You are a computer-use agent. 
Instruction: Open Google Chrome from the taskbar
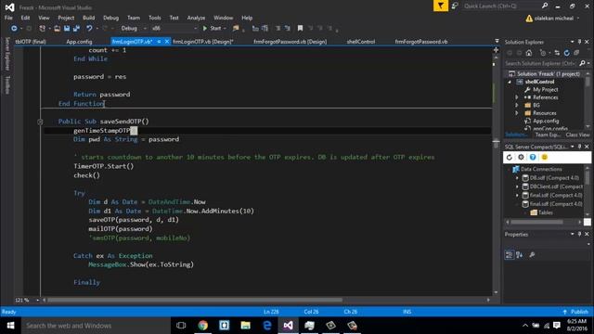(x=202, y=326)
